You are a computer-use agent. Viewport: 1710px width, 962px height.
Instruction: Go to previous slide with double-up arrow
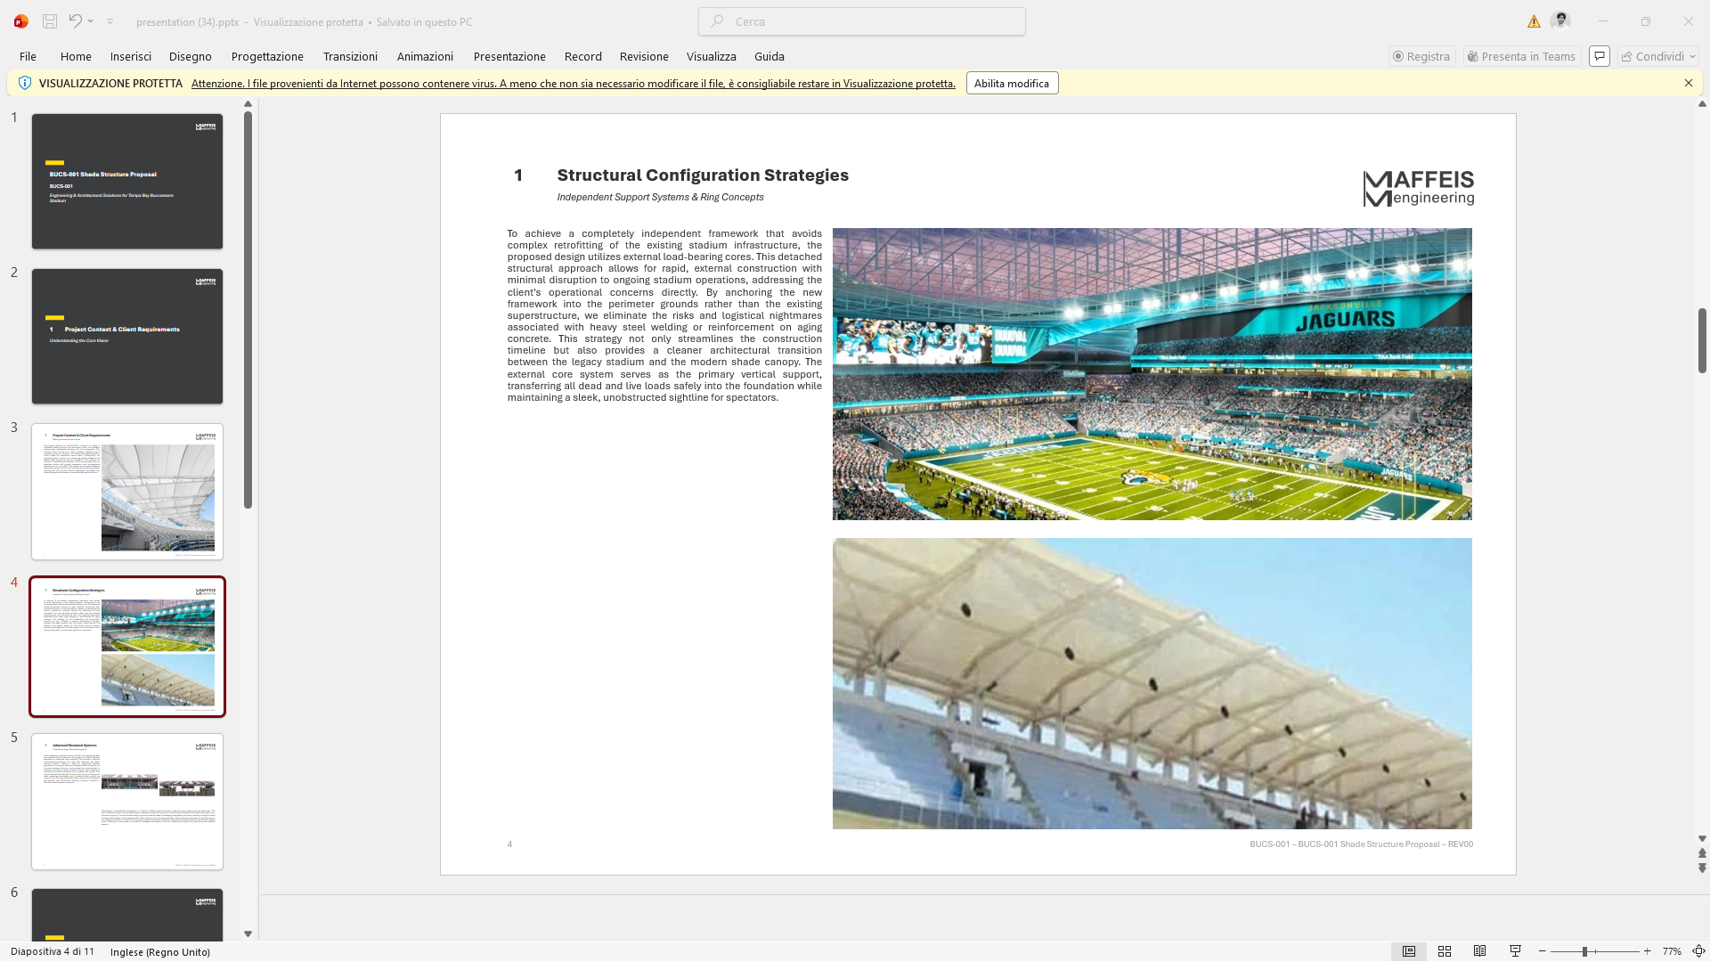[x=1702, y=853]
